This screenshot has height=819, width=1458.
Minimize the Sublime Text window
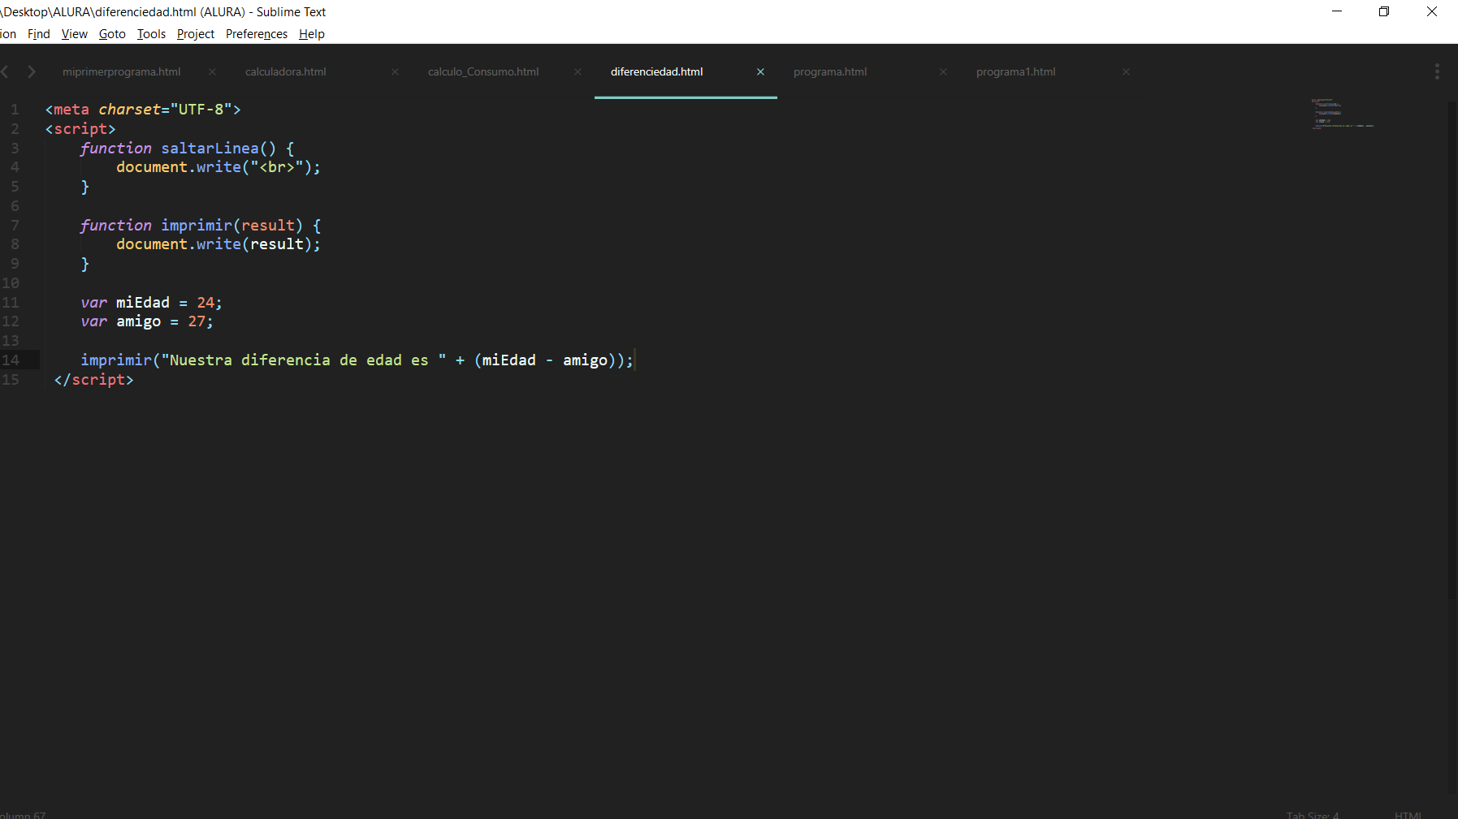(x=1337, y=11)
